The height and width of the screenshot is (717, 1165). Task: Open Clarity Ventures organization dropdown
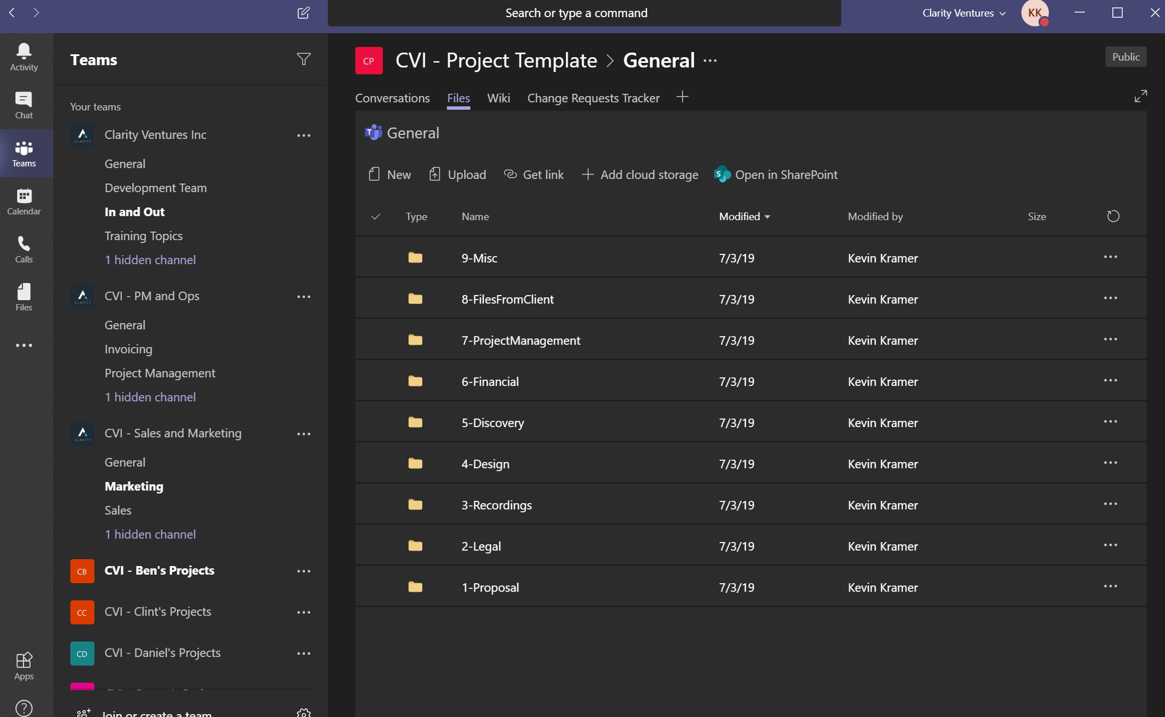tap(964, 13)
